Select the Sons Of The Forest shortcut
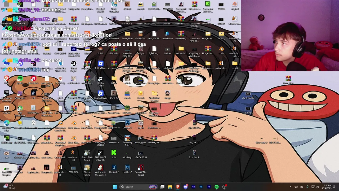 click(141, 170)
